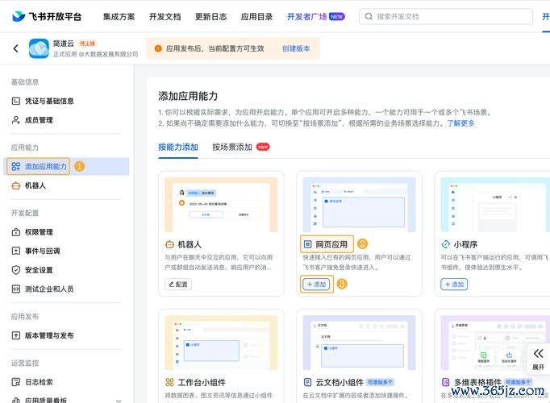The image size is (550, 403).
Task: Click the 多维表格插件 card icon
Action: [445, 382]
